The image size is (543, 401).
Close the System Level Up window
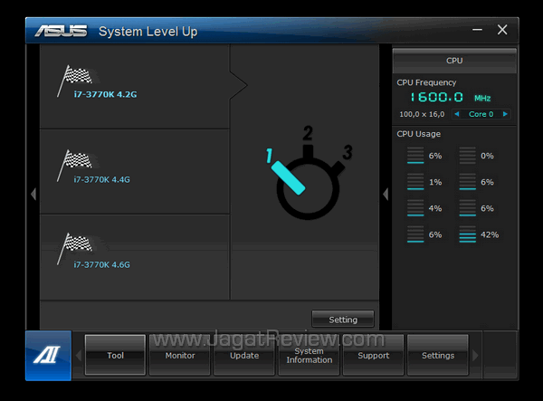coord(502,30)
